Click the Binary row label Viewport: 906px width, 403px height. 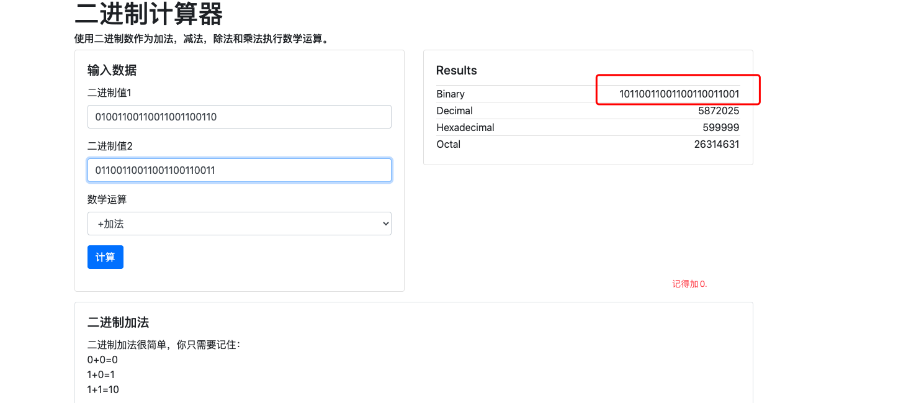[x=451, y=94]
